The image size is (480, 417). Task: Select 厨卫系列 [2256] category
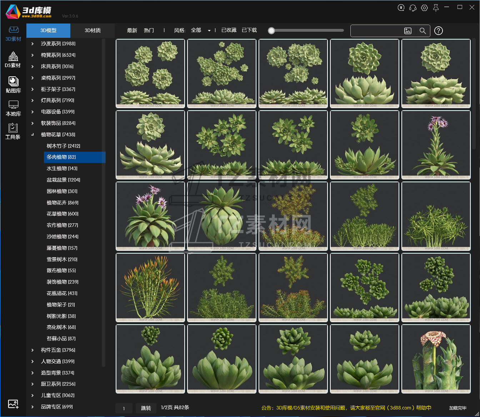tap(58, 384)
